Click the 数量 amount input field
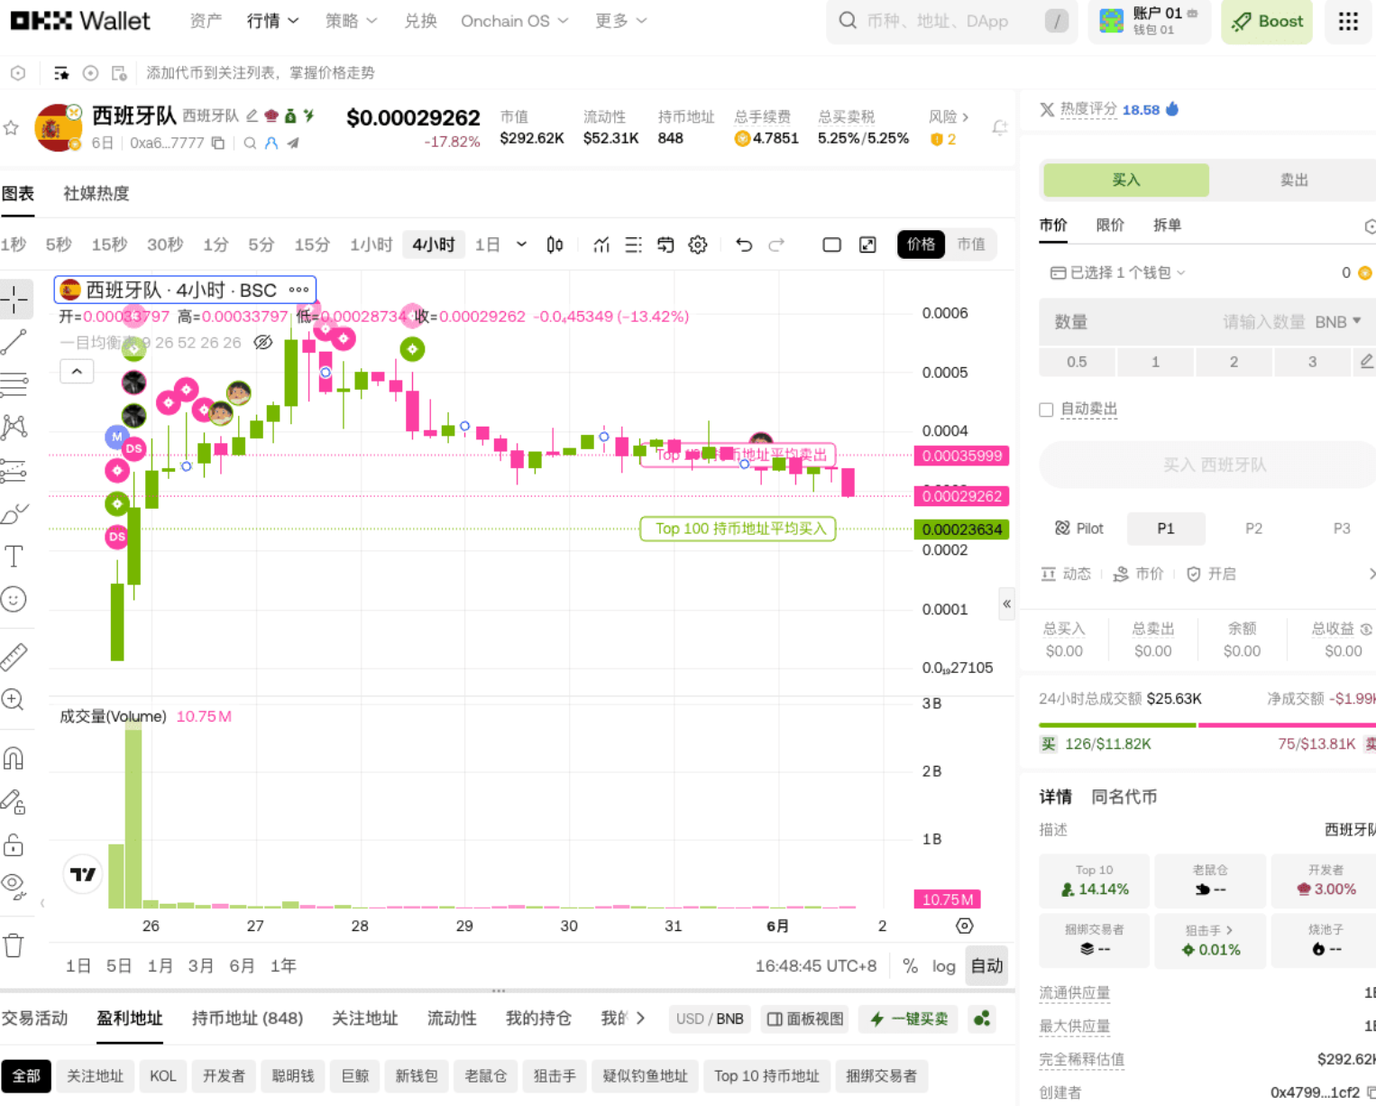 (1208, 322)
